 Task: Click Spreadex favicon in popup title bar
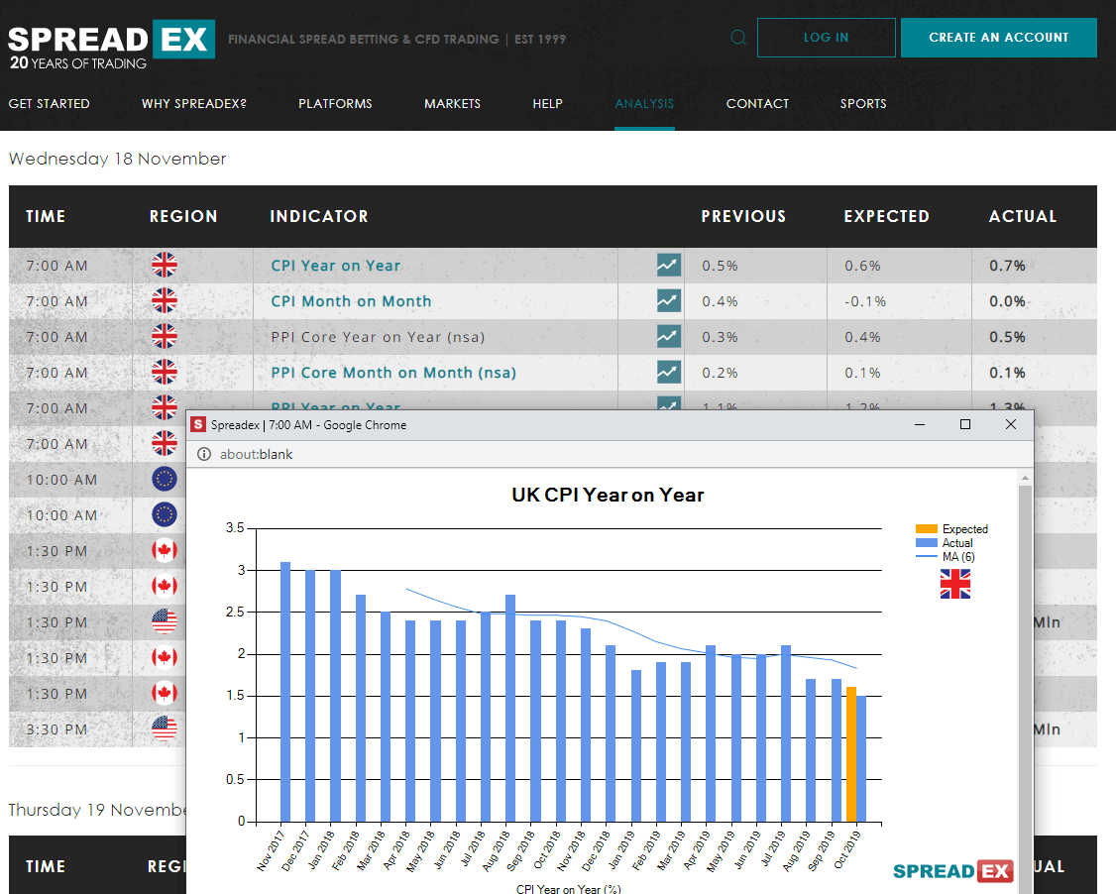pos(198,425)
